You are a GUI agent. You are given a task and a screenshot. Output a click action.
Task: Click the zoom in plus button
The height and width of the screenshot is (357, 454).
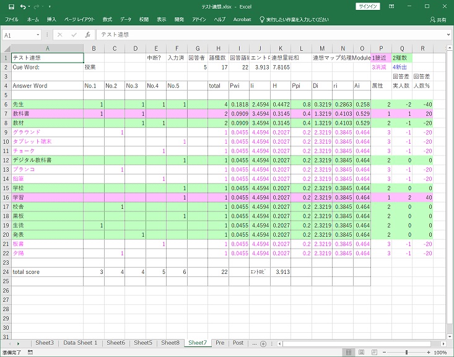point(429,353)
